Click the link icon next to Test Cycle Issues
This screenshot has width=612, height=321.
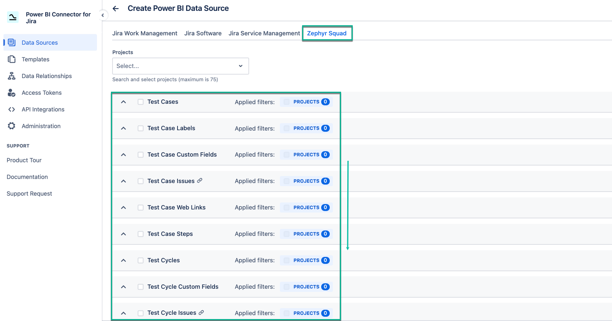click(x=201, y=312)
